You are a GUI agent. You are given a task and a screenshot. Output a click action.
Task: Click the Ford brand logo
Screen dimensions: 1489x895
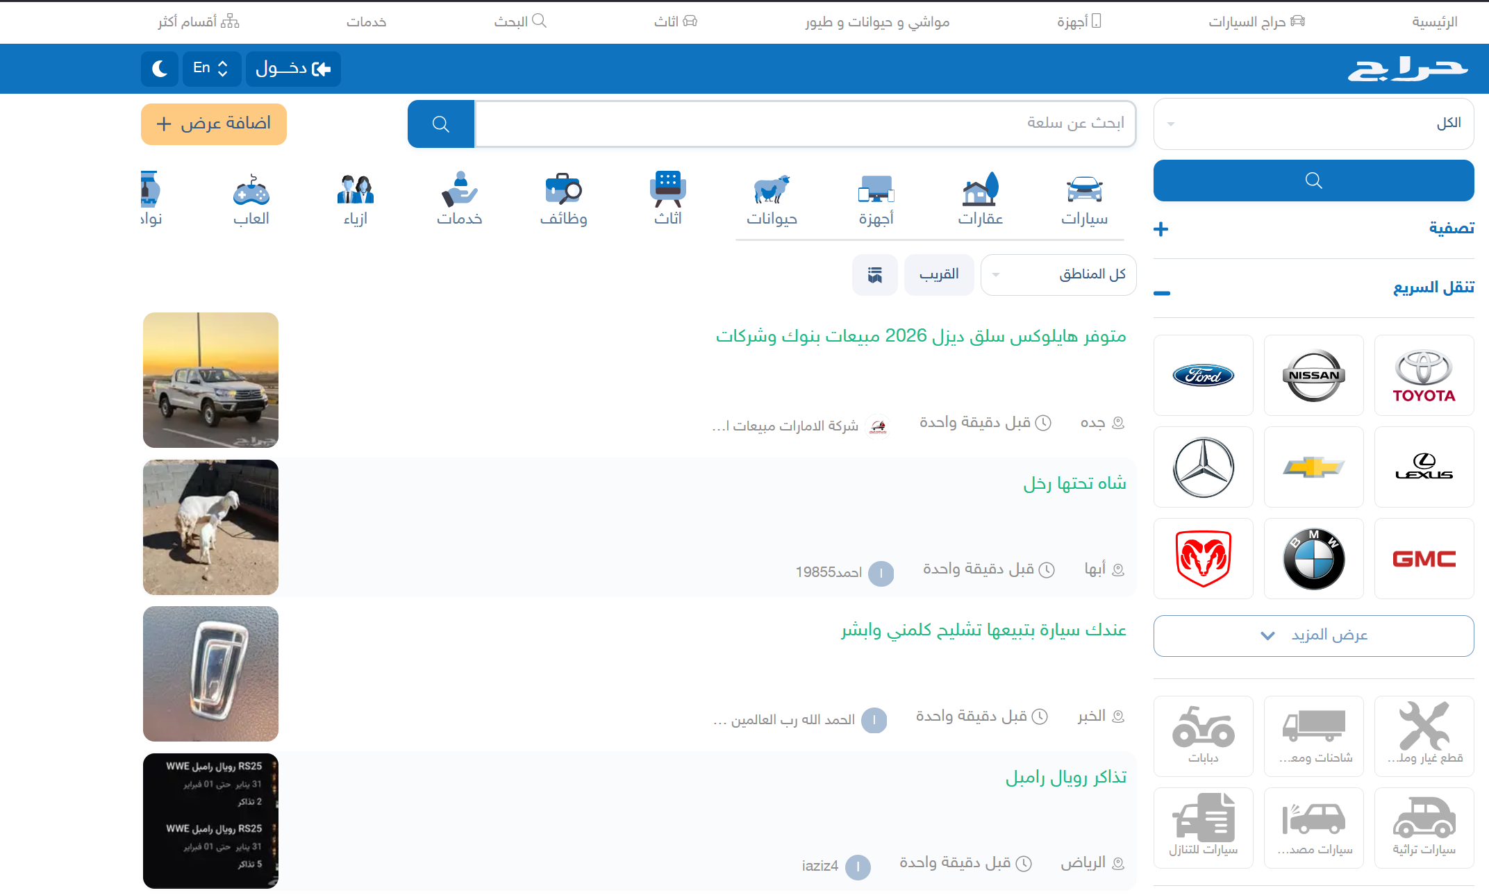click(x=1203, y=376)
